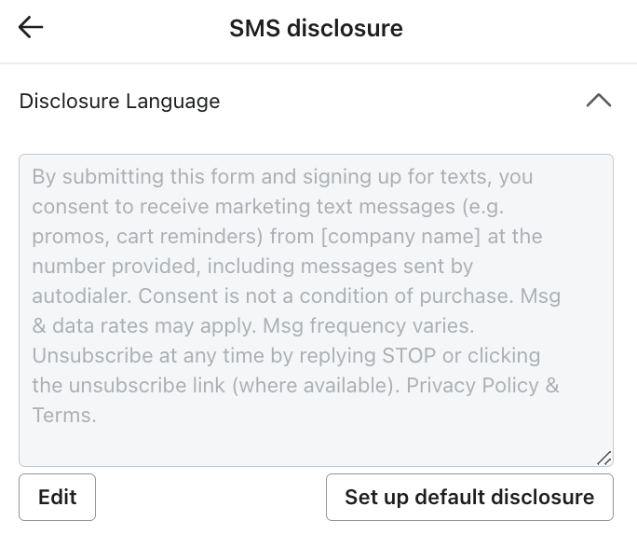Go back using the left arrow
This screenshot has width=637, height=548.
click(31, 28)
